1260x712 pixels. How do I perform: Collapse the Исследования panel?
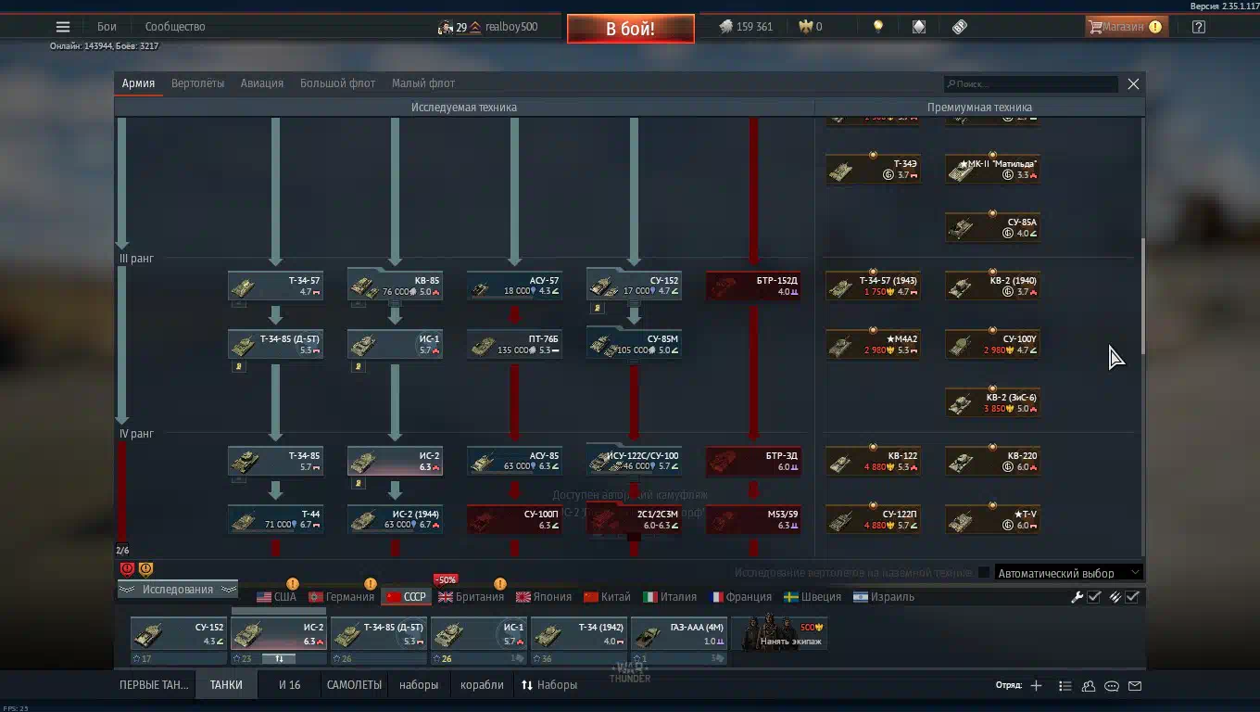click(x=178, y=590)
